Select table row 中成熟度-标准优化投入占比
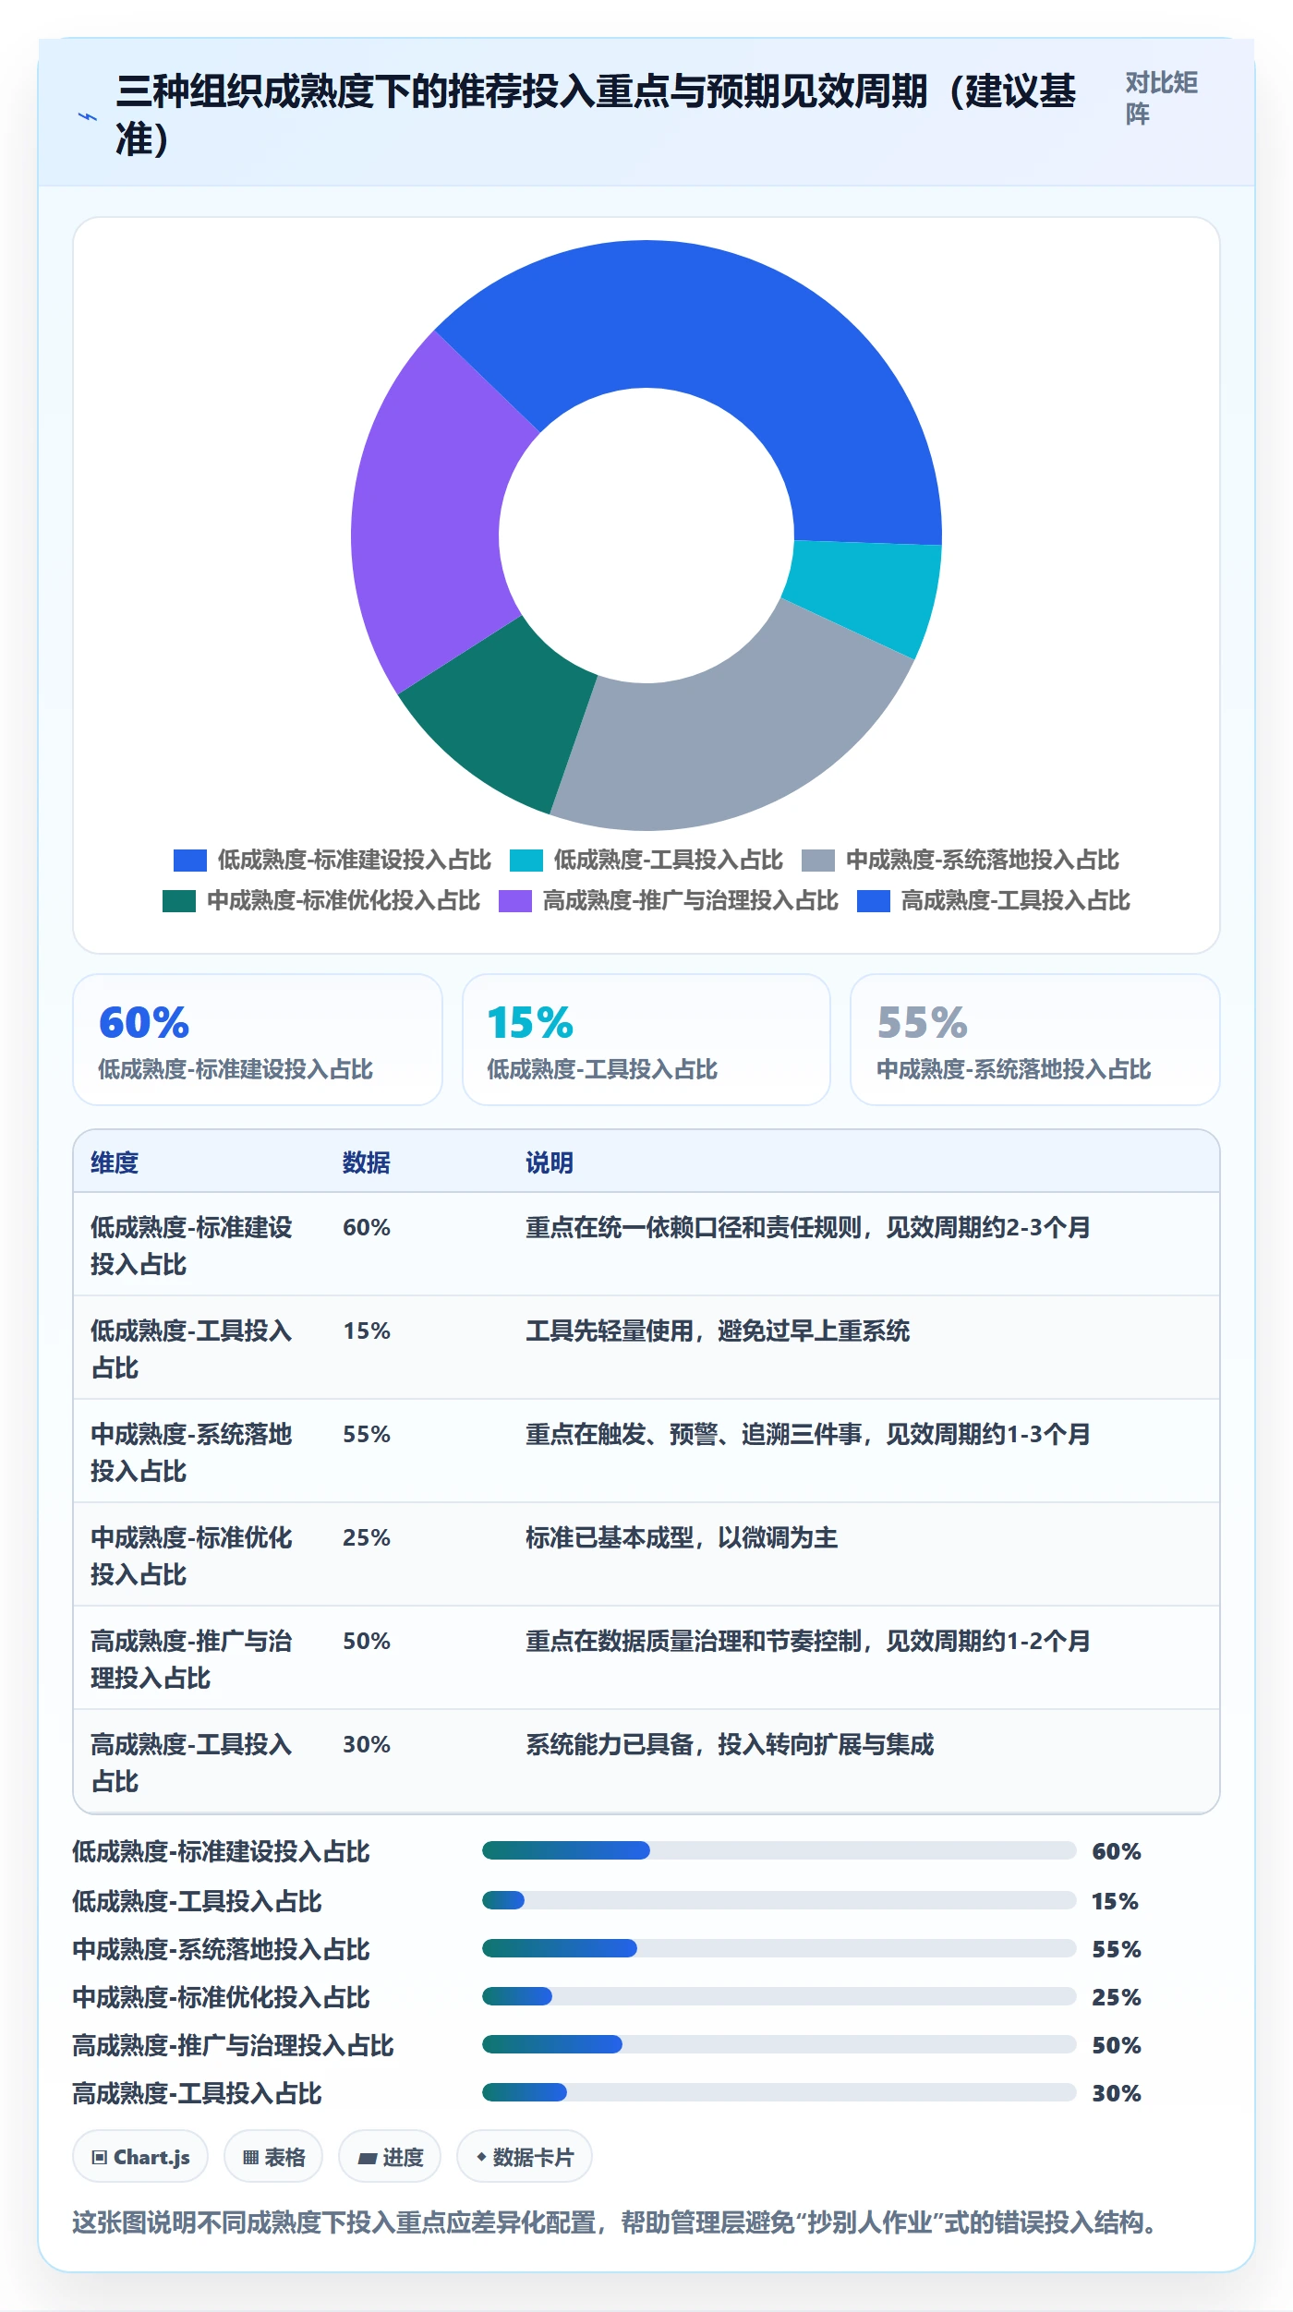Screen dimensions: 1293x2312 646,1555
